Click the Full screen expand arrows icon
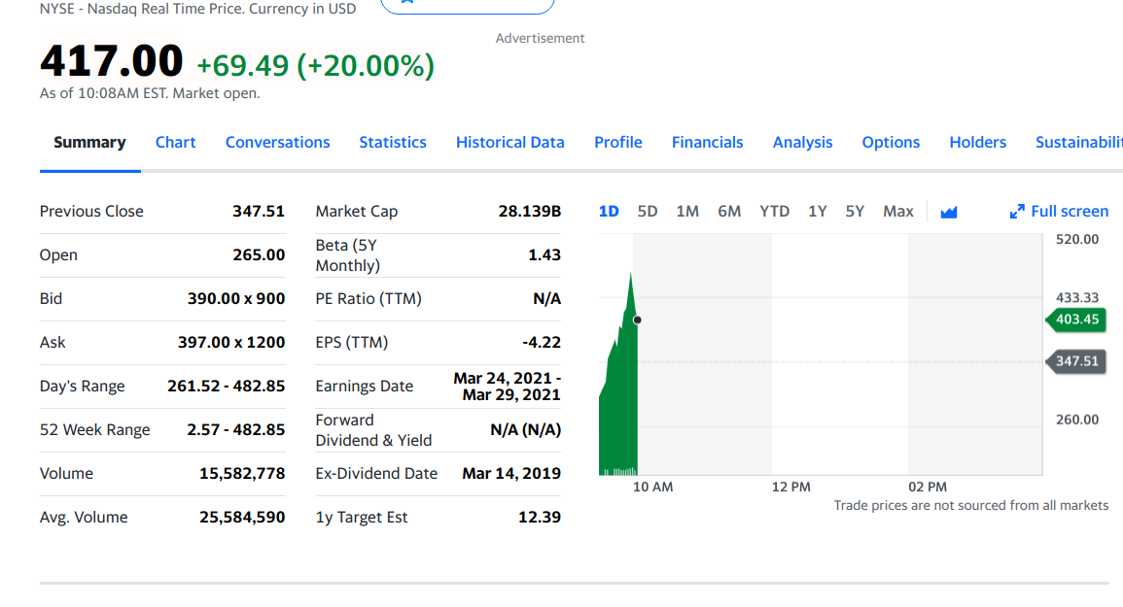Image resolution: width=1123 pixels, height=607 pixels. (1017, 211)
